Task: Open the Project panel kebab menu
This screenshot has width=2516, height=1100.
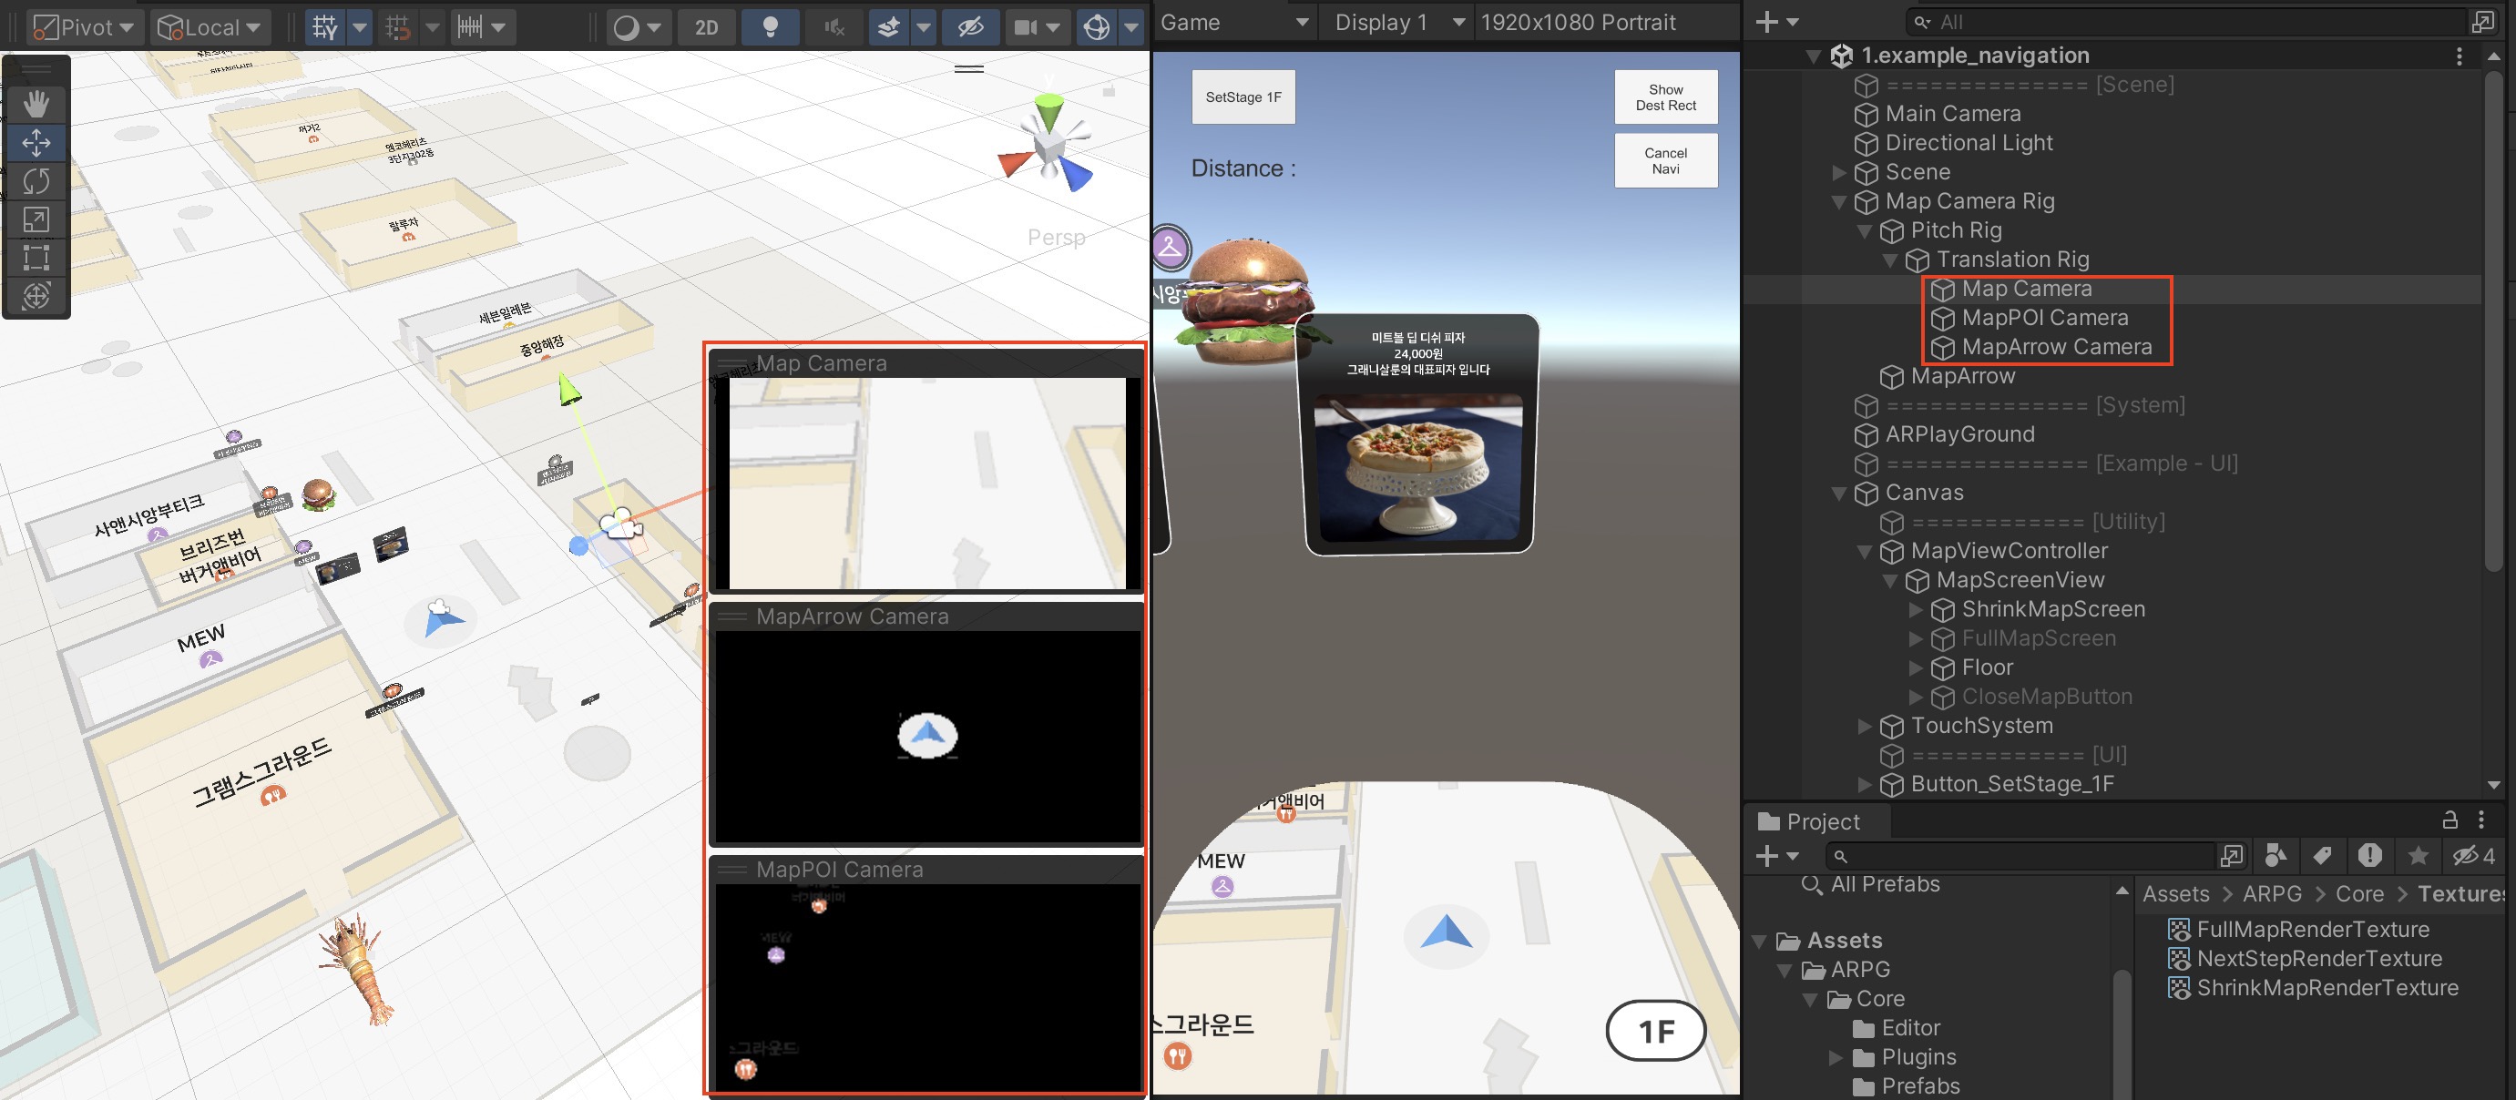Action: [x=2481, y=820]
